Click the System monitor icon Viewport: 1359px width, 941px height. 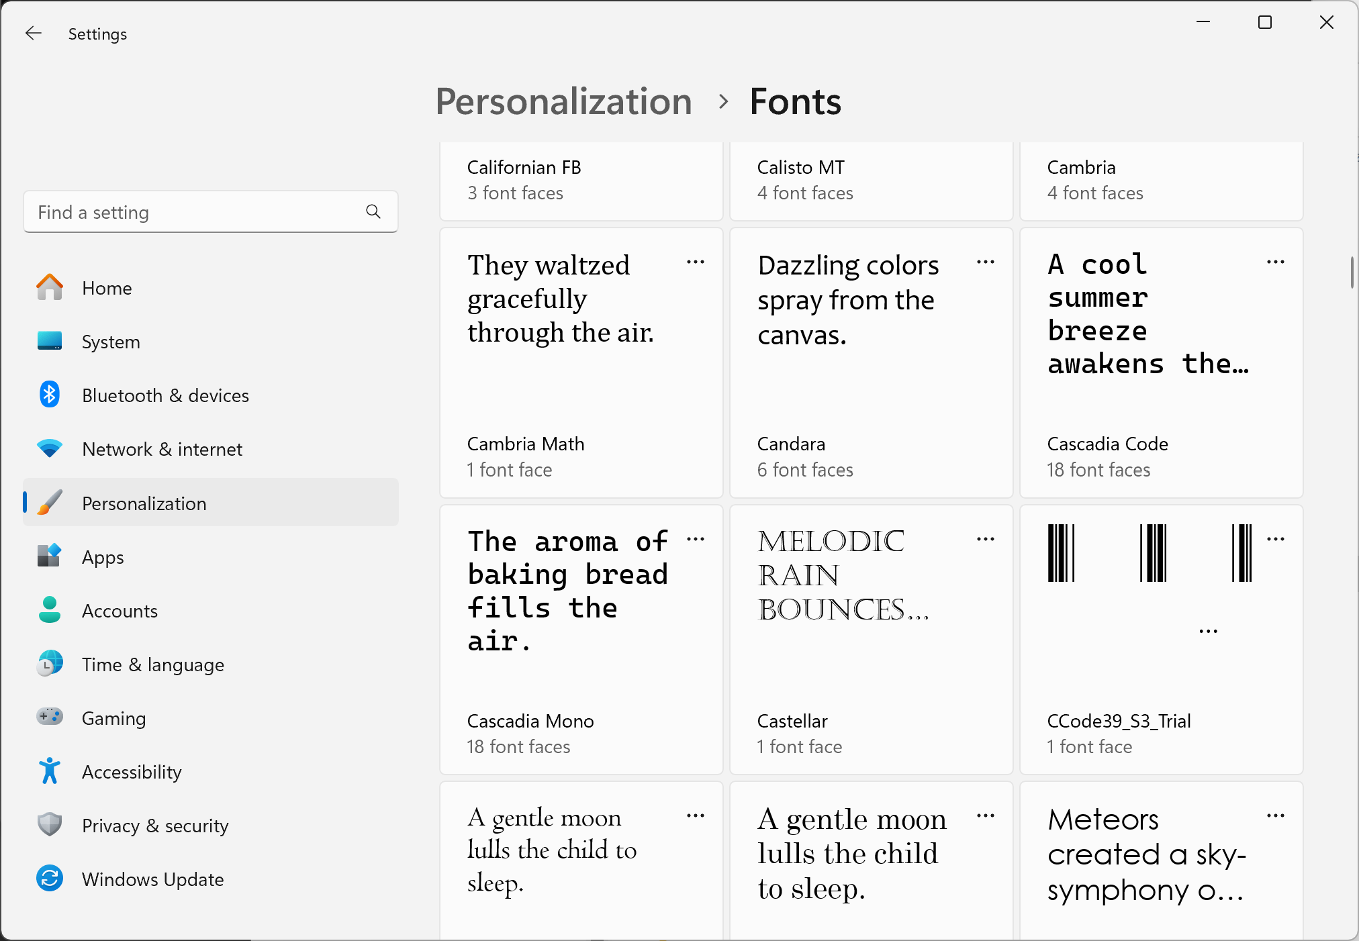coord(50,341)
